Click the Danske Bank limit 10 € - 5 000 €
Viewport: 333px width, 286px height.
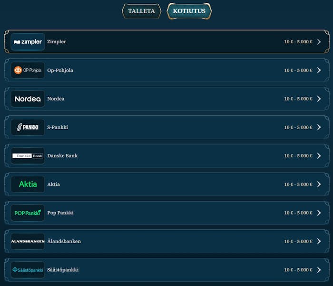point(298,156)
